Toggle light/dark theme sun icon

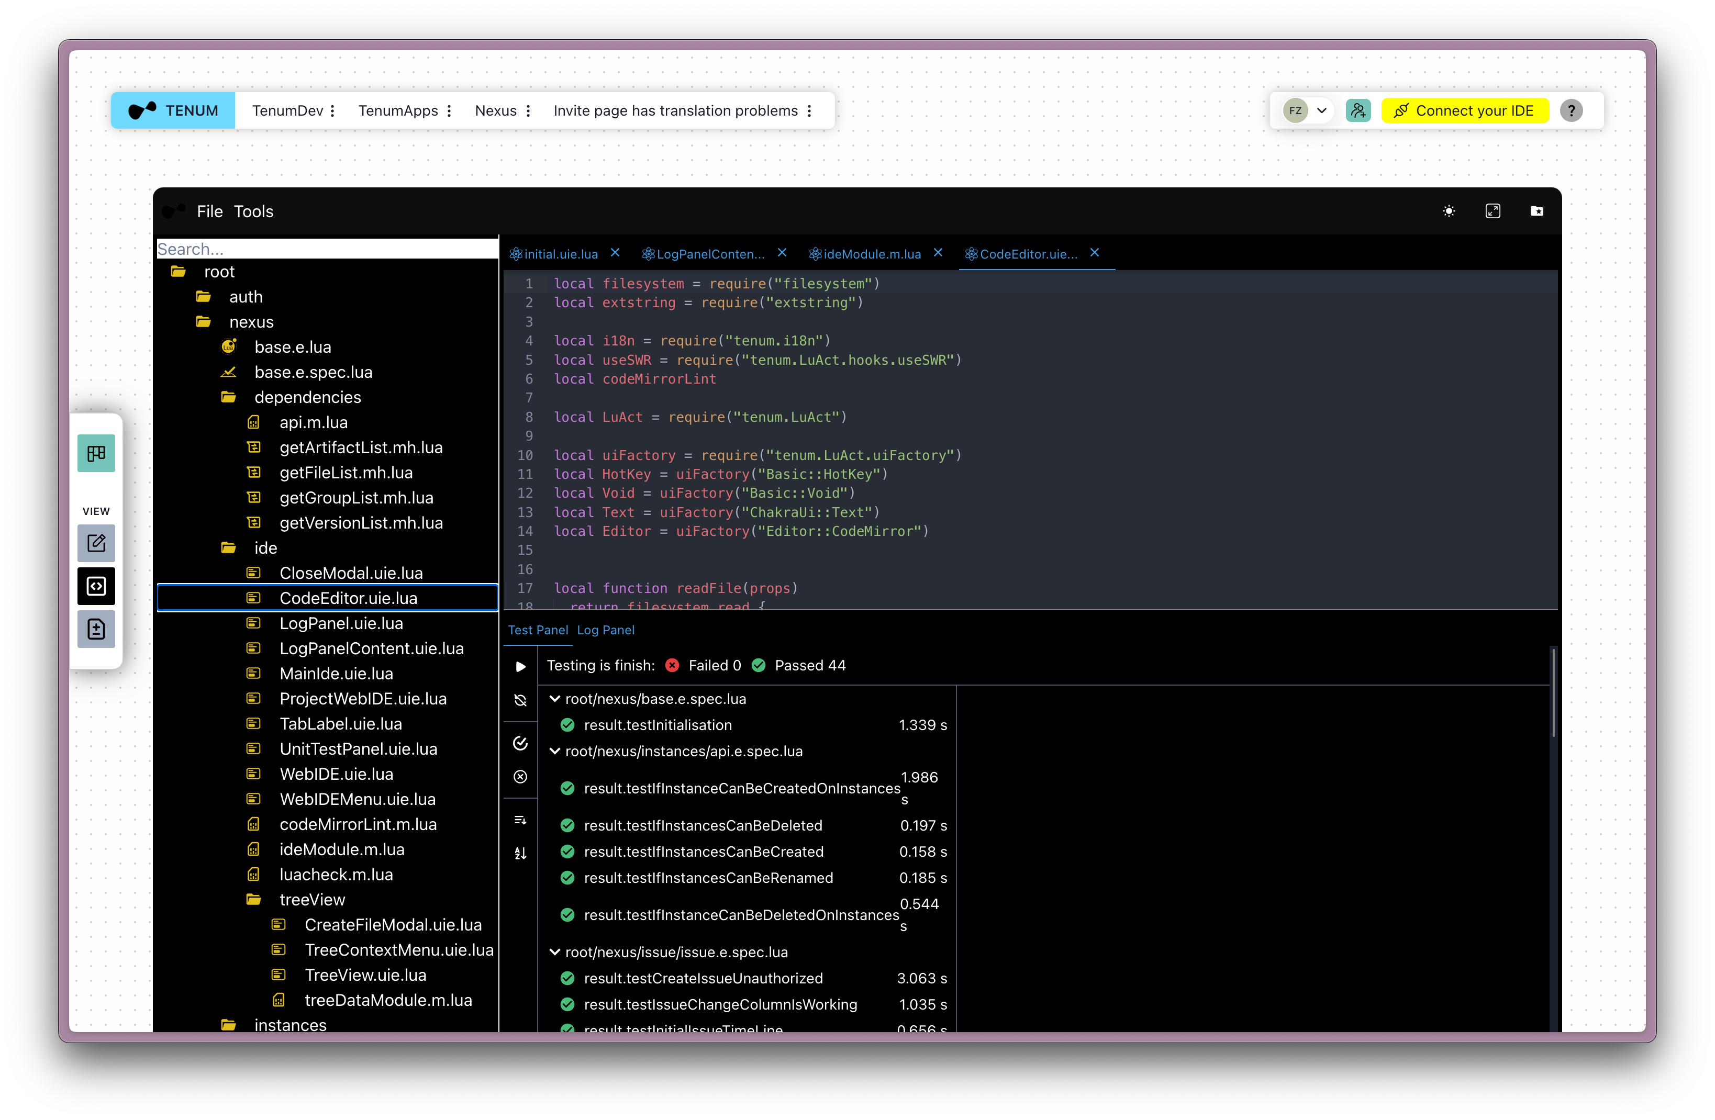[x=1449, y=211]
